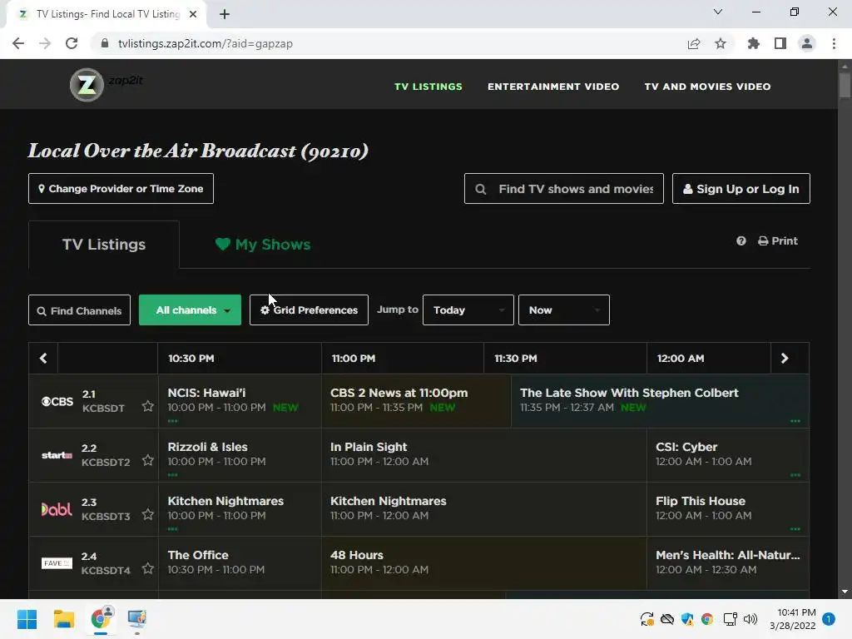Click the scrollbar down arrow
Image resolution: width=852 pixels, height=639 pixels.
click(845, 592)
